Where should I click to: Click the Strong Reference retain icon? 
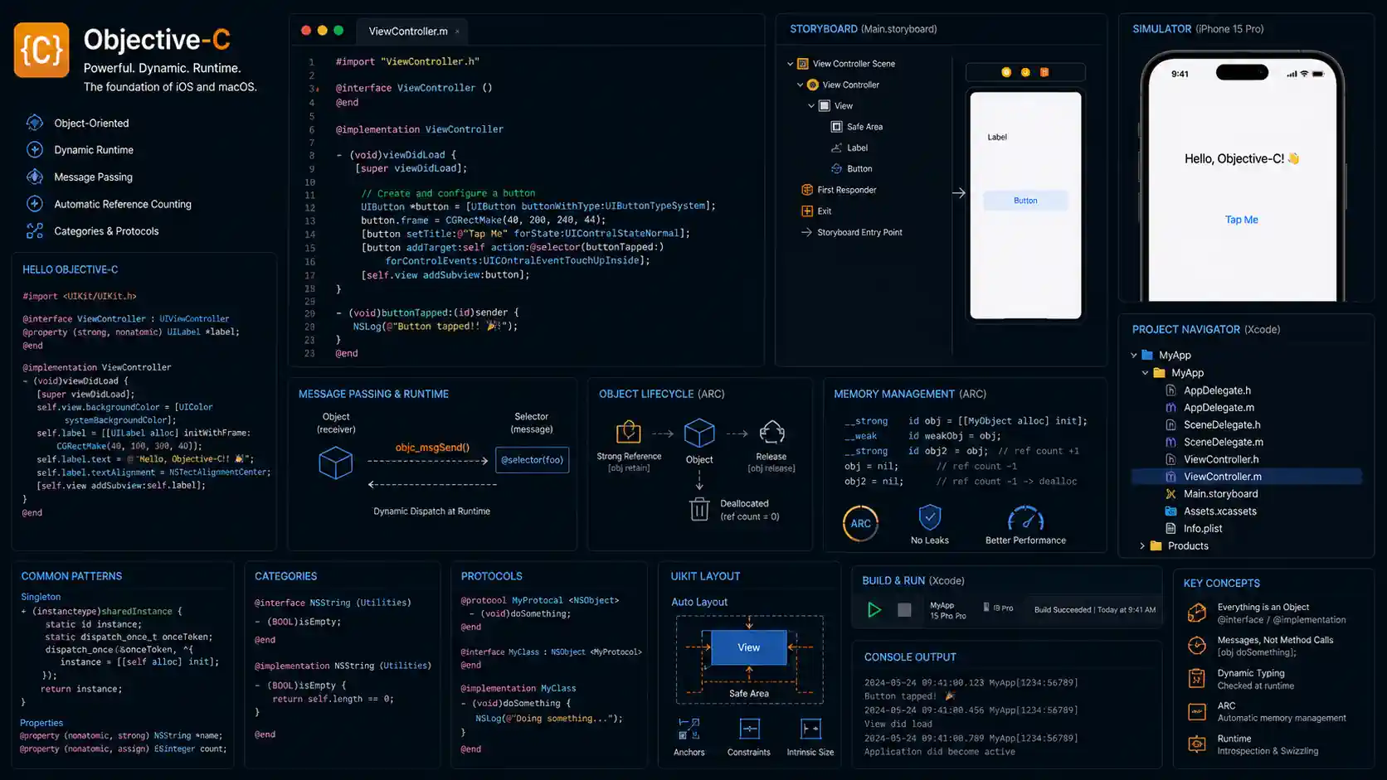[629, 432]
